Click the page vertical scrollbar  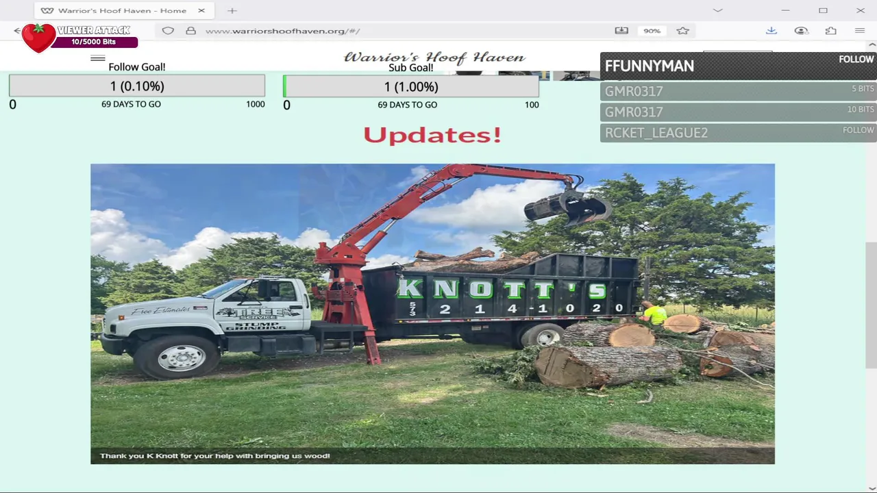[871, 305]
